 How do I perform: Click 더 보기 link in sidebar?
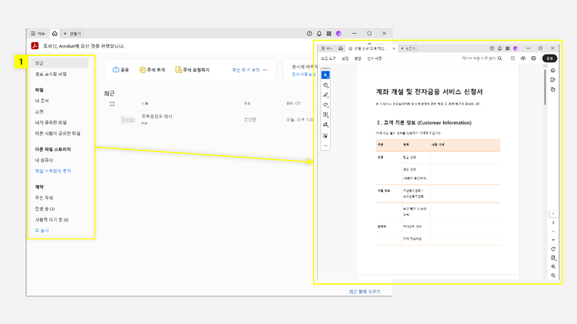(x=42, y=230)
